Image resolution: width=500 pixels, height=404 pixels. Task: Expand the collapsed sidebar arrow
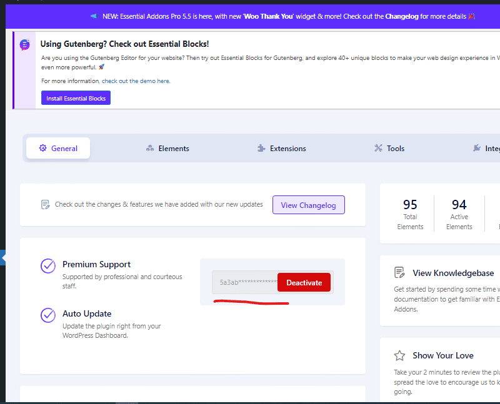coord(3,258)
